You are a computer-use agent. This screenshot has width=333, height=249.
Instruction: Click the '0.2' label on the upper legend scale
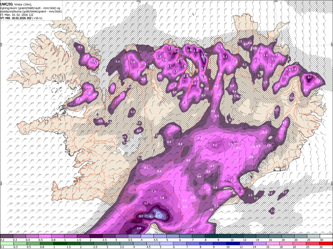[2, 240]
